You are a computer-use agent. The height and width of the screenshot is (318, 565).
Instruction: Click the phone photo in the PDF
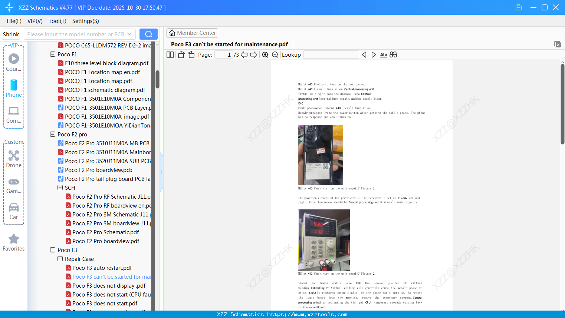321,155
